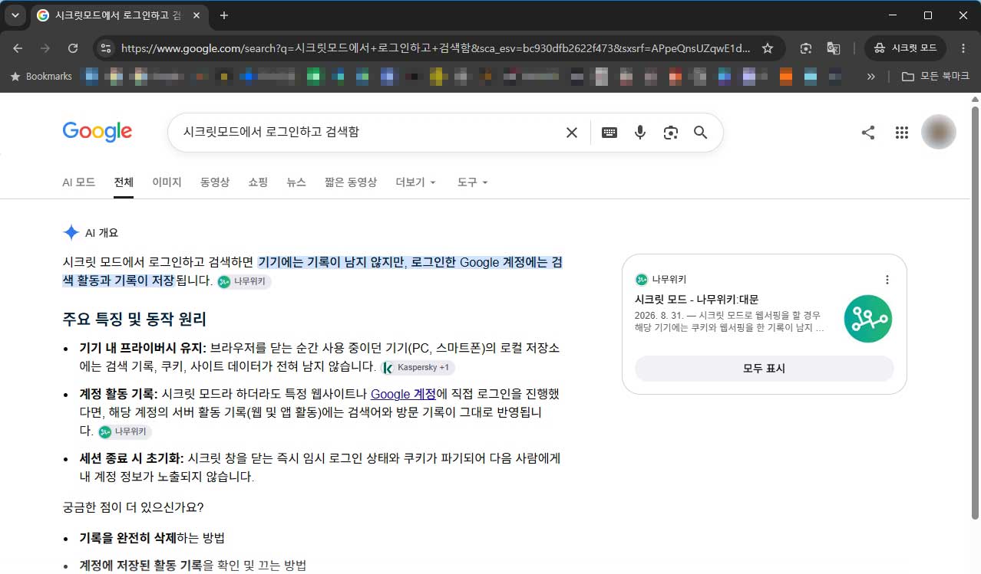The width and height of the screenshot is (981, 574).
Task: Click 궁금한 점이 더 있으신가요? text
Action: click(133, 507)
